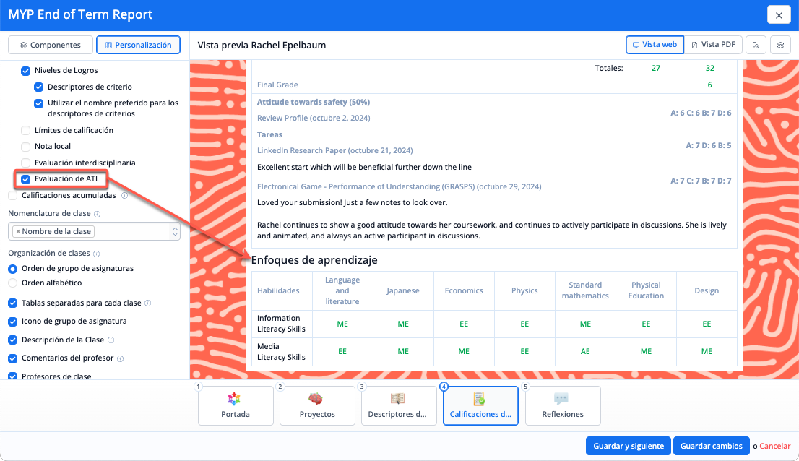Open the settings gear icon
The height and width of the screenshot is (461, 799).
[x=780, y=45]
